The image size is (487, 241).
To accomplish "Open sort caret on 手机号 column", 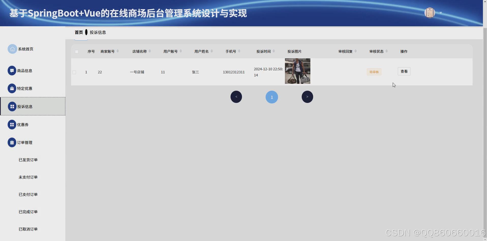I will point(239,51).
